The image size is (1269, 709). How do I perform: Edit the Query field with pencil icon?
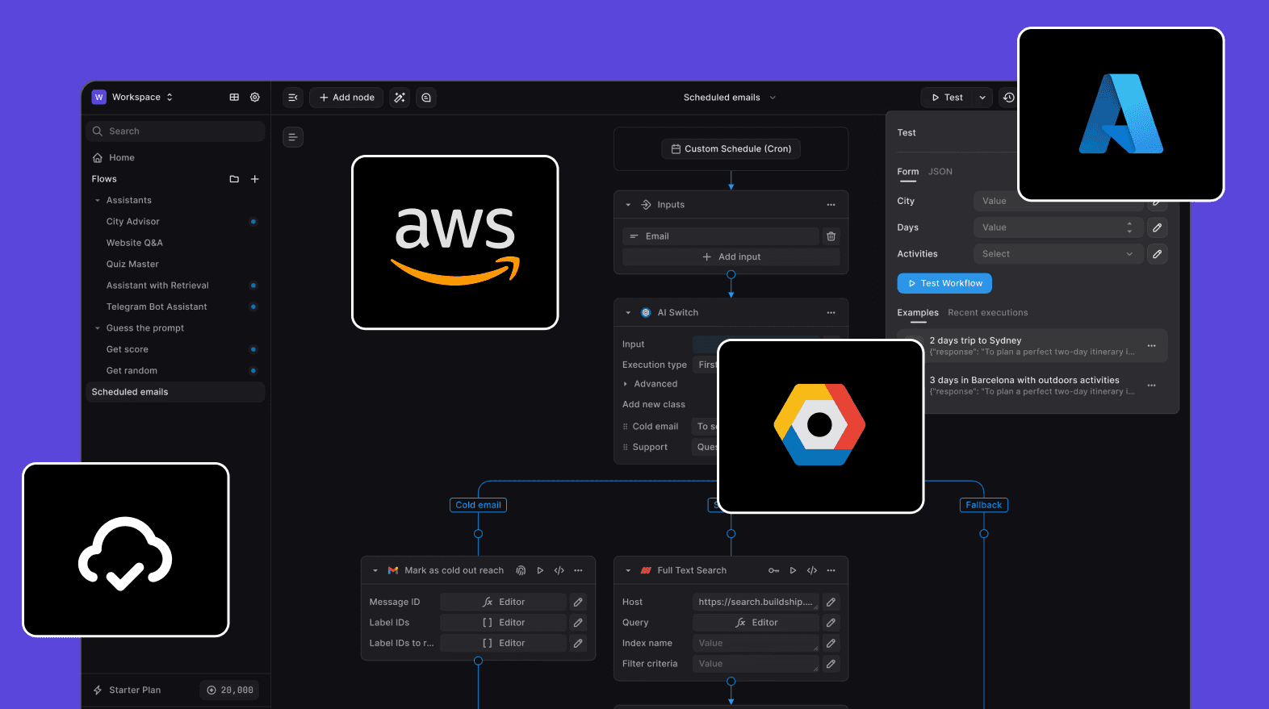click(831, 623)
